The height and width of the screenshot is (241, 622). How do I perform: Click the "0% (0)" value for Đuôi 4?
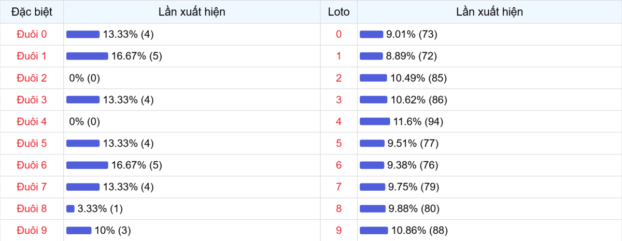pyautogui.click(x=84, y=121)
